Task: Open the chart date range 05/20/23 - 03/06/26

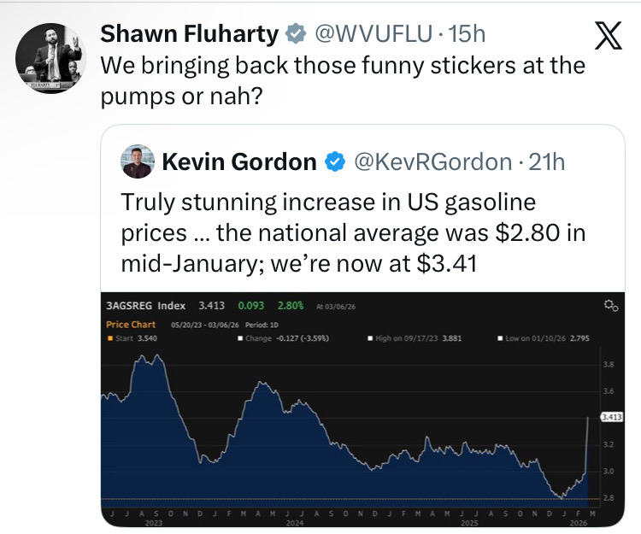Action: point(204,325)
